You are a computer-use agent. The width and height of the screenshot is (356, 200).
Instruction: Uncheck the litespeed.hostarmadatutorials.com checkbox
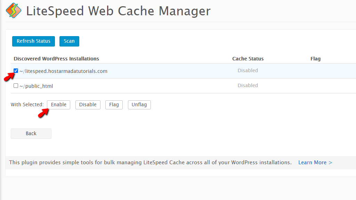[16, 71]
